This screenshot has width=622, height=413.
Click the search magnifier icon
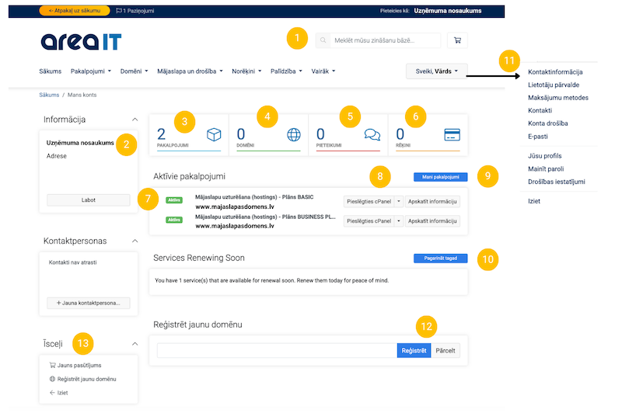(x=322, y=40)
